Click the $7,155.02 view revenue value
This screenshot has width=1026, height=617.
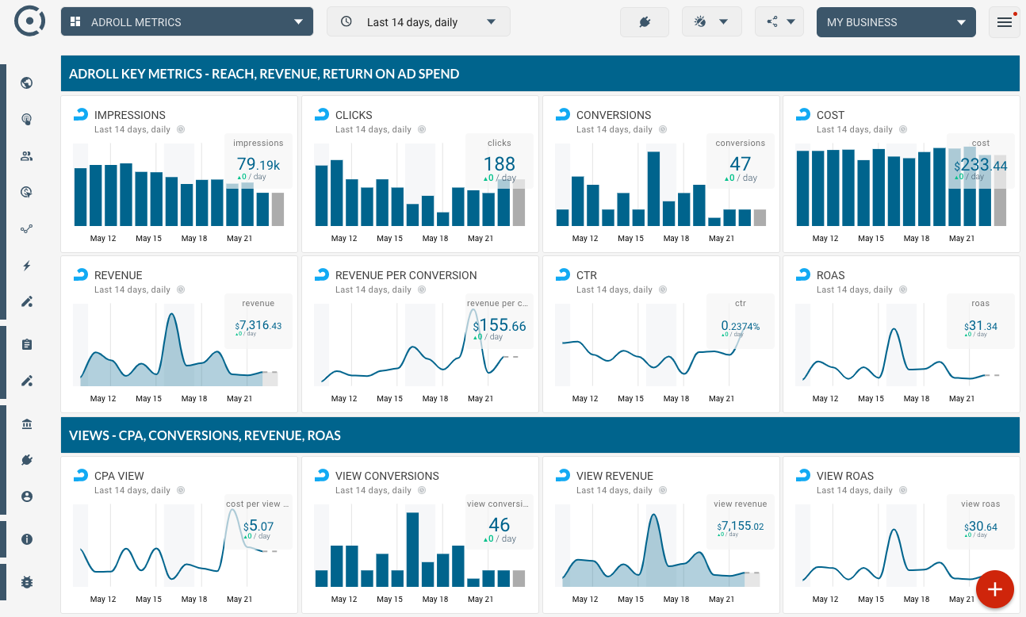click(740, 526)
